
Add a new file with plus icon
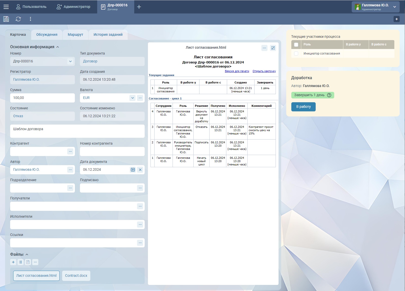tap(13, 262)
